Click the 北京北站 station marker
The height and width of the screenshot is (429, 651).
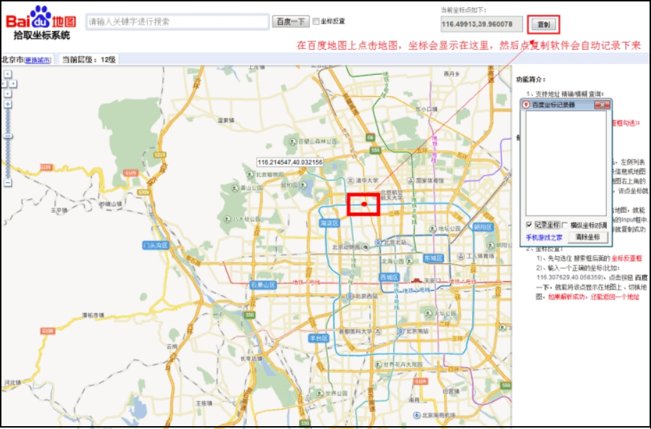coord(379,242)
